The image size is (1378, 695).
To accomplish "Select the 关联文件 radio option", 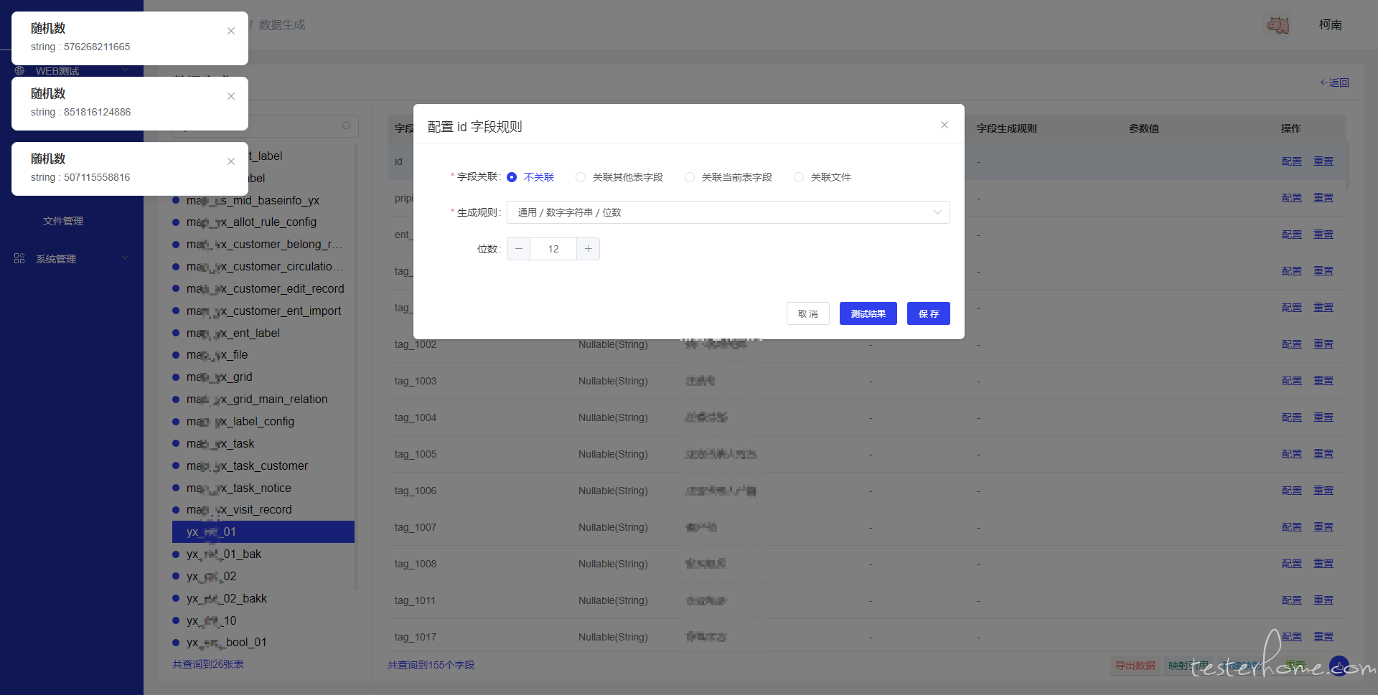I will click(822, 177).
